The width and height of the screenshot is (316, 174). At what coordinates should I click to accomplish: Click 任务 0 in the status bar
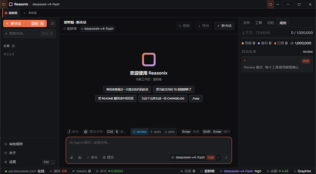pos(188,171)
